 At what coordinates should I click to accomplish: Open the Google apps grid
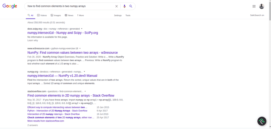pyautogui.click(x=254, y=6)
